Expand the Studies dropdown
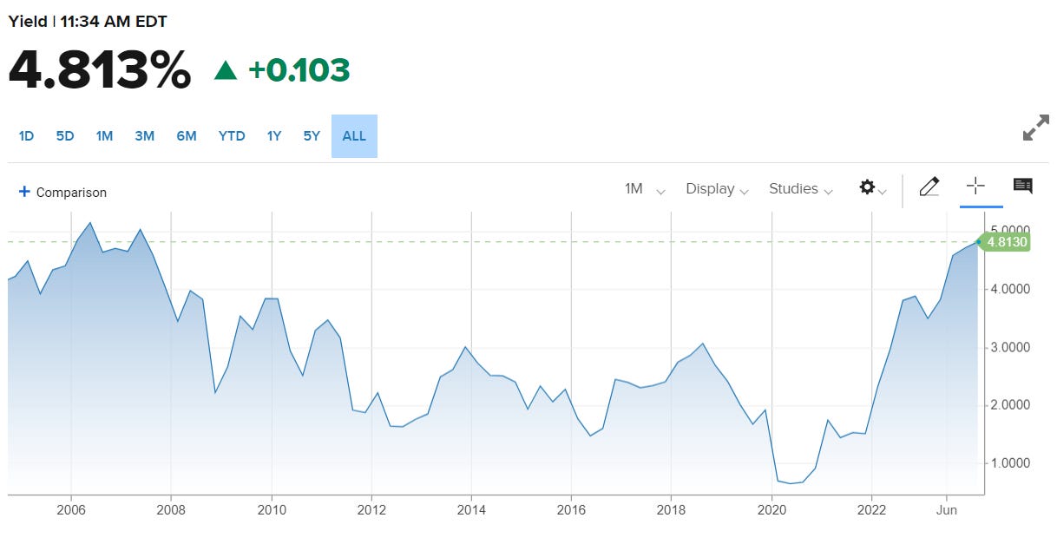 point(800,189)
